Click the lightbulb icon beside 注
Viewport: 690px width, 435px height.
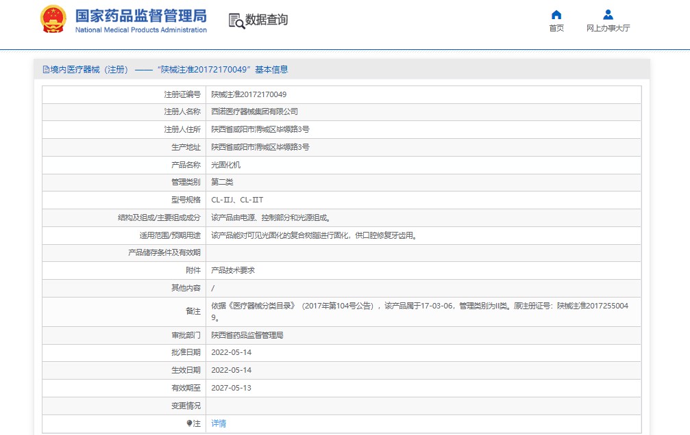point(189,423)
